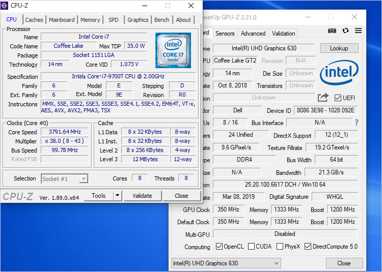Viewport: 382px width, 272px height.
Task: Click the Max TDP value 35.0 W
Action: tap(136, 46)
